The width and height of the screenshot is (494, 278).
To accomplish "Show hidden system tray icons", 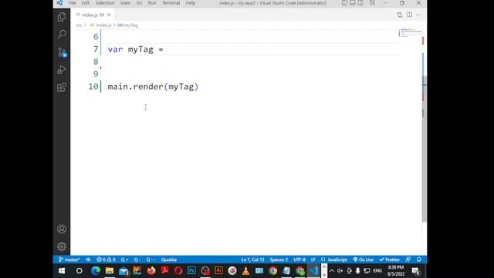I will 332,271.
